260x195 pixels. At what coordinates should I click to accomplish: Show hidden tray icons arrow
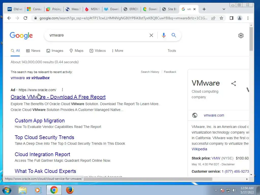(x=216, y=190)
